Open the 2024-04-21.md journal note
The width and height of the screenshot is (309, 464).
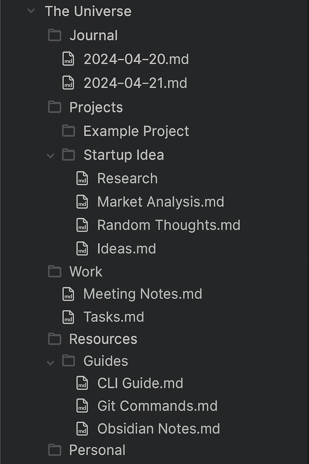(x=135, y=83)
